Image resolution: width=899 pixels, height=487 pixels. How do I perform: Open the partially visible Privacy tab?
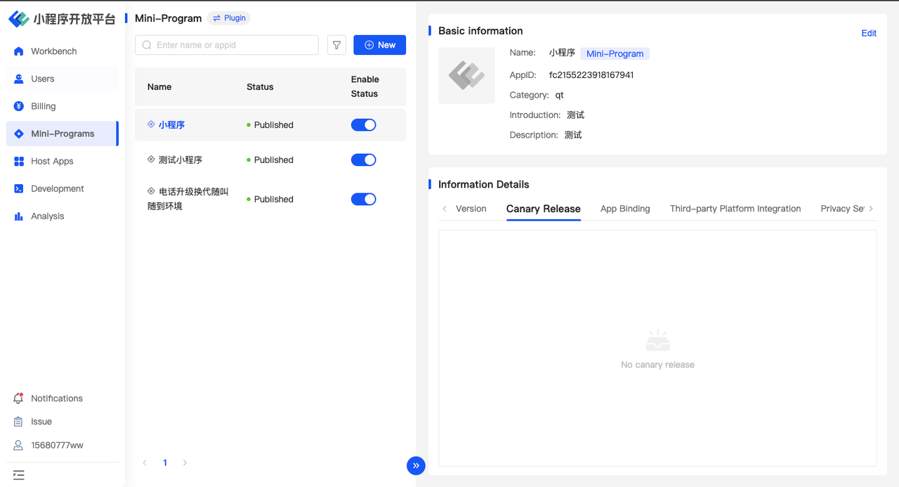tap(842, 209)
